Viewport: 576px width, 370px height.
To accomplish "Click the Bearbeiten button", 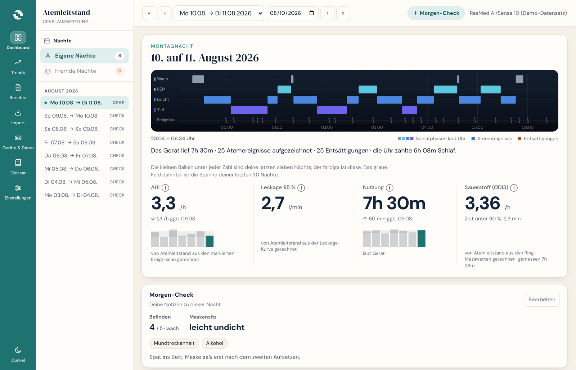I will [x=542, y=300].
